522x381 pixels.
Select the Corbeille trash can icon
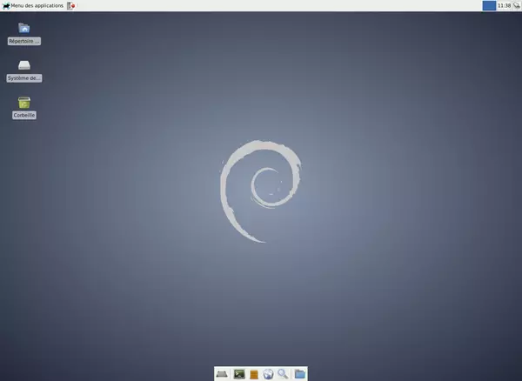pyautogui.click(x=24, y=103)
